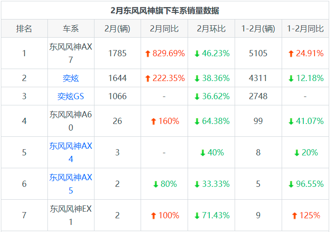Select the 1-2月同比 column header
The width and height of the screenshot is (330, 232).
click(305, 29)
